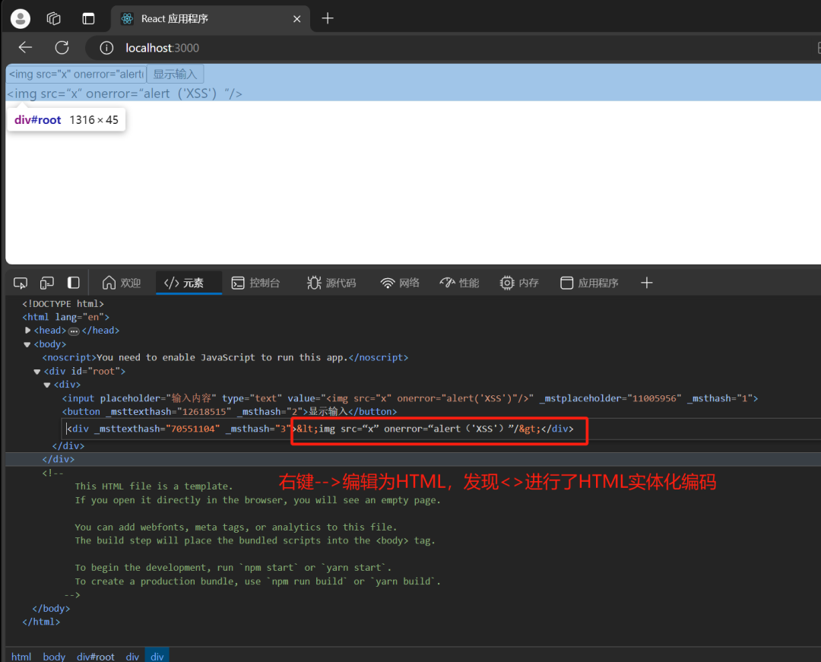The width and height of the screenshot is (821, 662).
Task: Open the 网络 network tab
Action: pyautogui.click(x=400, y=283)
